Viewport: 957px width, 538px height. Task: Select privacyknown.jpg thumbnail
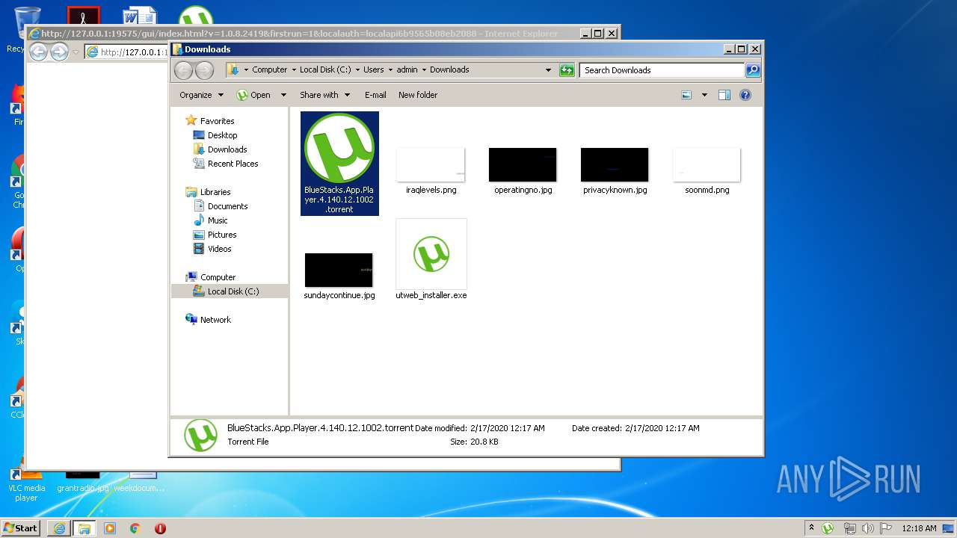[x=615, y=165]
